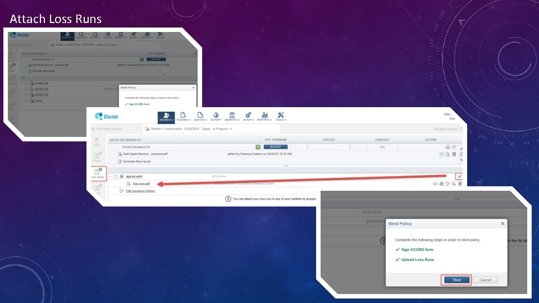This screenshot has width=539, height=303.
Task: Click the download icon on the proposal.pdf row
Action: pyautogui.click(x=447, y=154)
